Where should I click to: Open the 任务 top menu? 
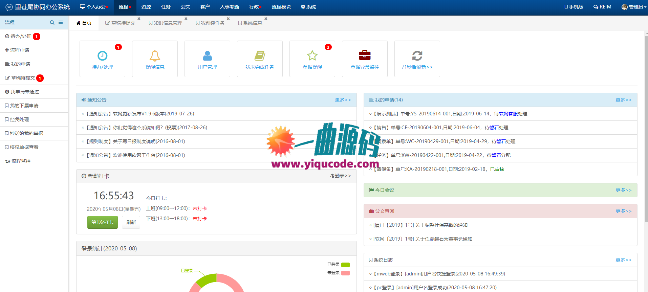point(166,7)
